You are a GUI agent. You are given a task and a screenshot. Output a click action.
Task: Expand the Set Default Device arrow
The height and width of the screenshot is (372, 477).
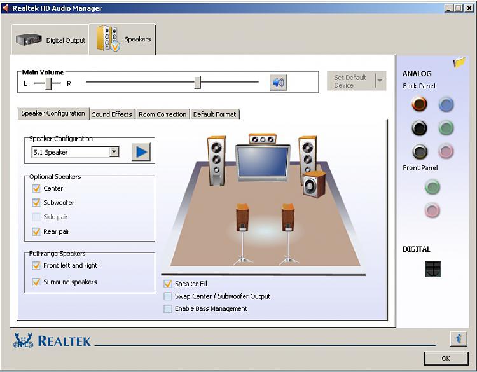pos(380,81)
